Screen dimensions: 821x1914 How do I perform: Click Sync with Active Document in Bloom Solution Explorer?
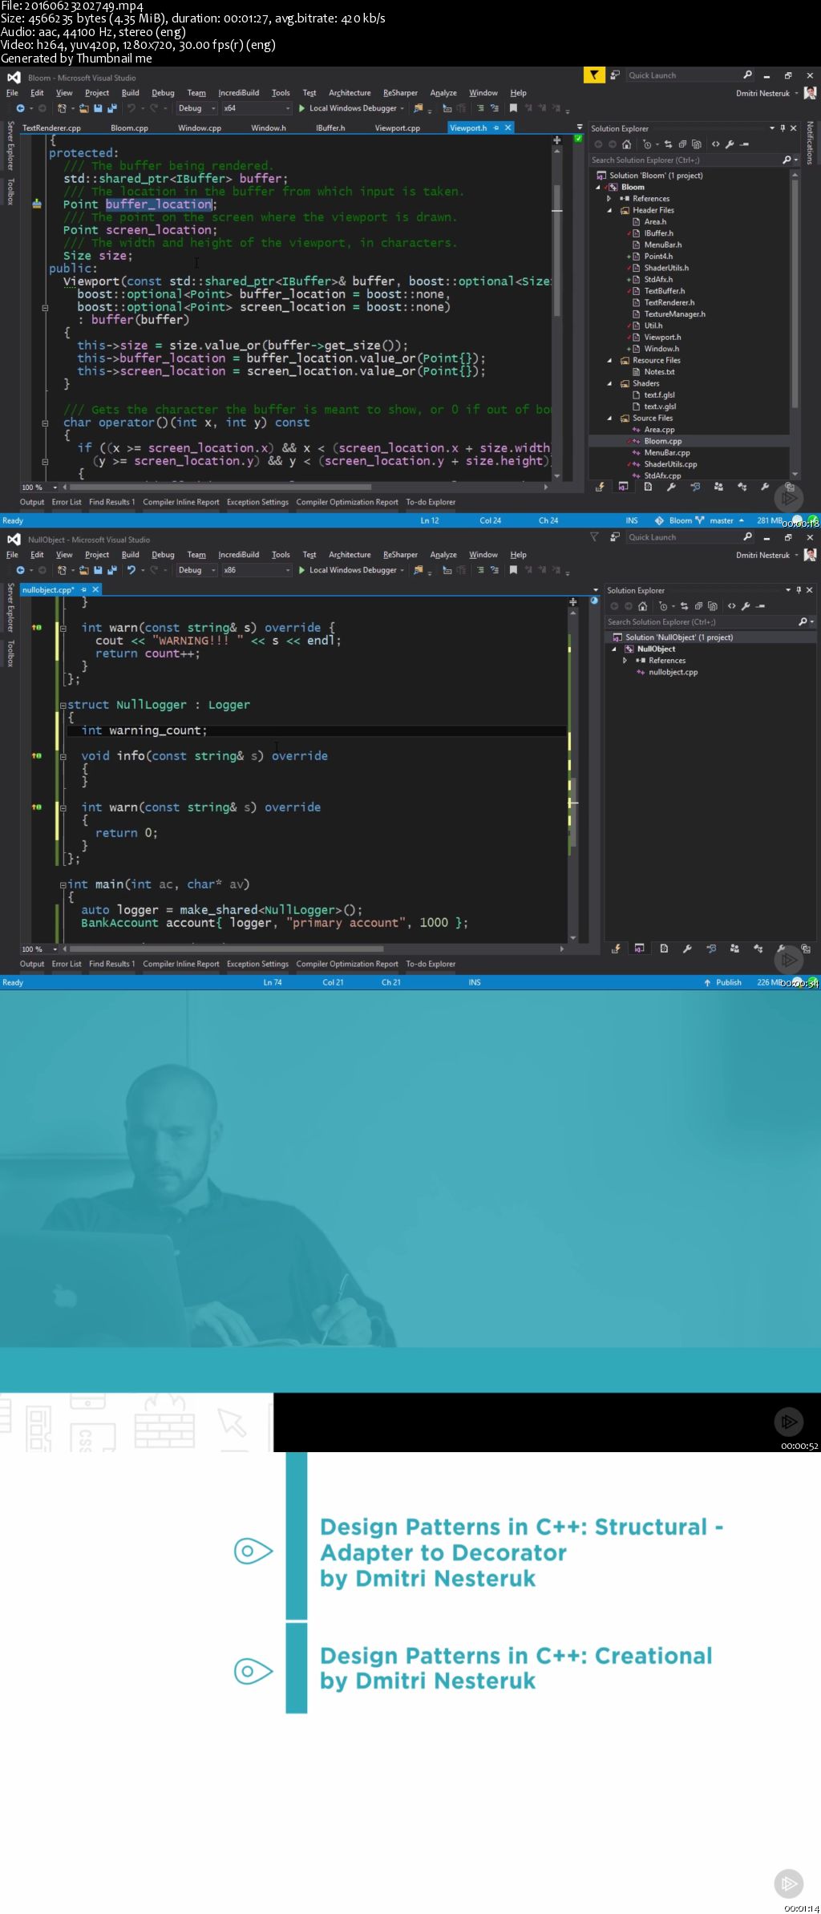[668, 144]
